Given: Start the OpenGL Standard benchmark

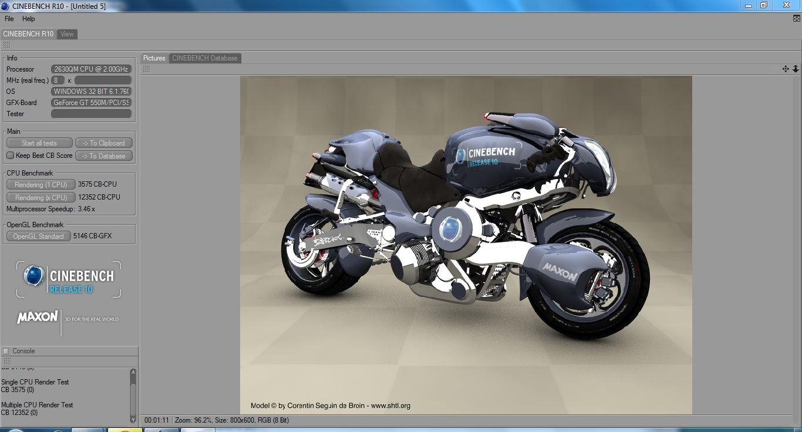Looking at the screenshot, I should click(x=39, y=237).
